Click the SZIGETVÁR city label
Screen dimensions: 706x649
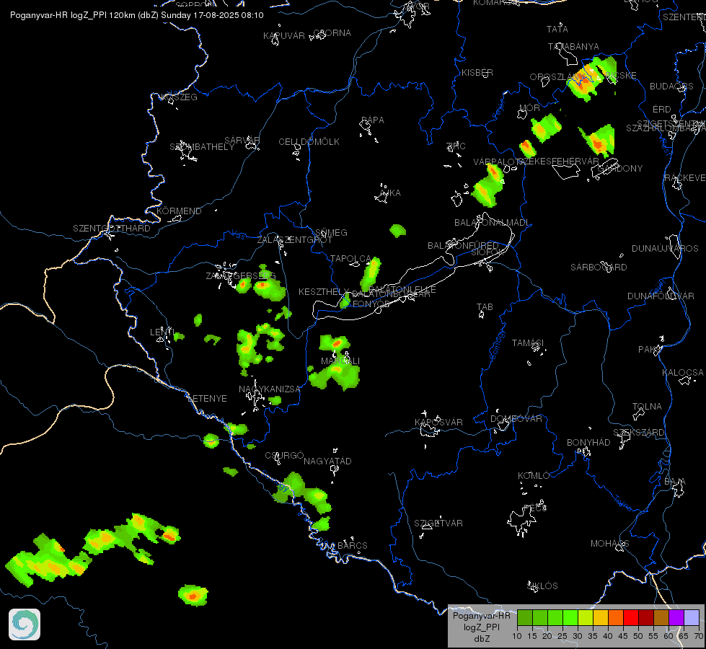coord(438,524)
